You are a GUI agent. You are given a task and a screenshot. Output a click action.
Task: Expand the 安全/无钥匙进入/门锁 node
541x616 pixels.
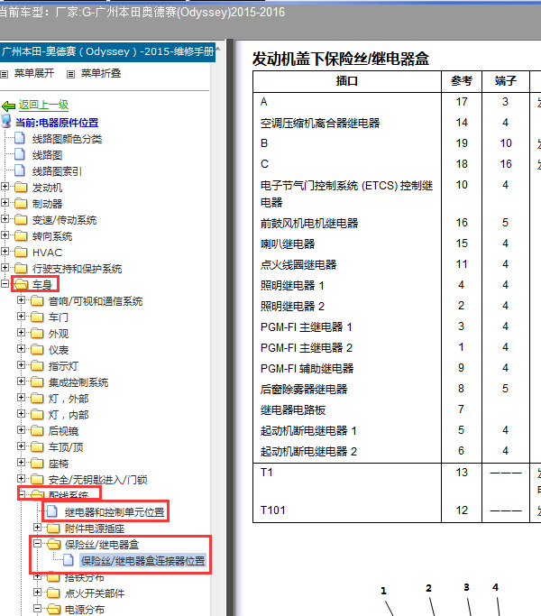22,479
